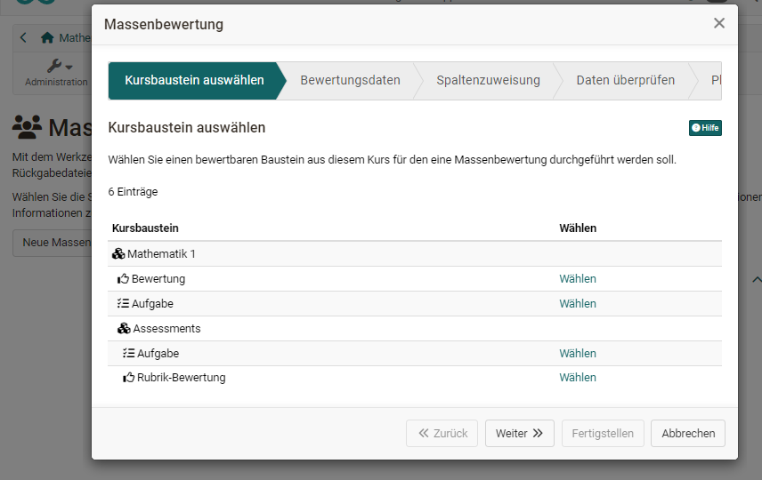Click the Mathematik 1 row label
This screenshot has width=762, height=480.
[161, 254]
